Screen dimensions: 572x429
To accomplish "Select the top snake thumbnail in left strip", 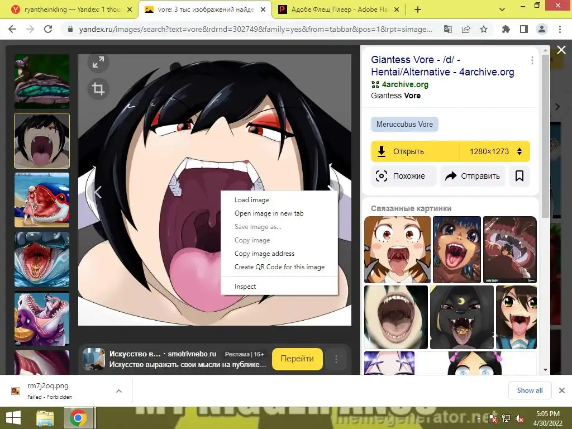I will coord(42,82).
